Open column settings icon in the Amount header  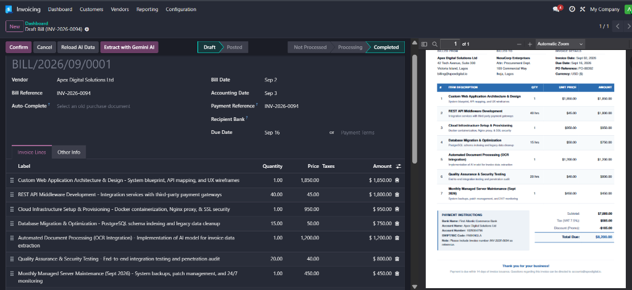[399, 166]
